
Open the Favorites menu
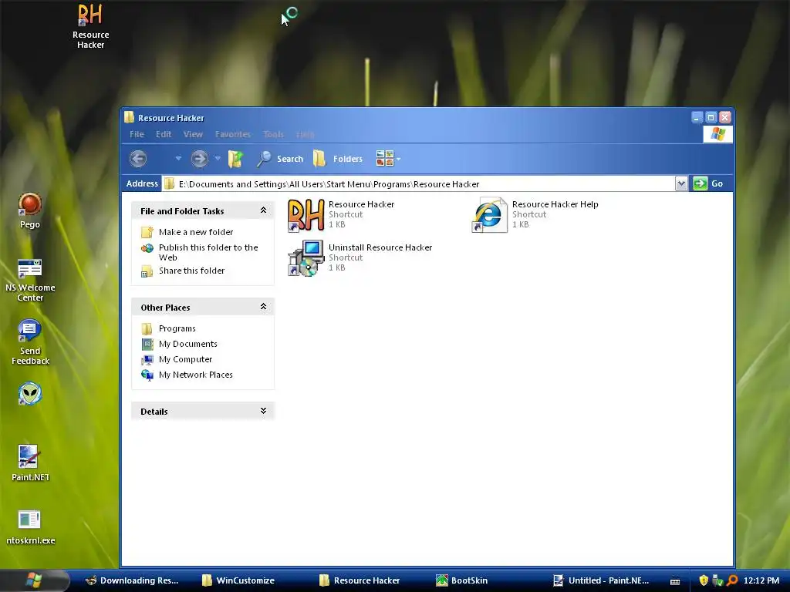(x=233, y=134)
